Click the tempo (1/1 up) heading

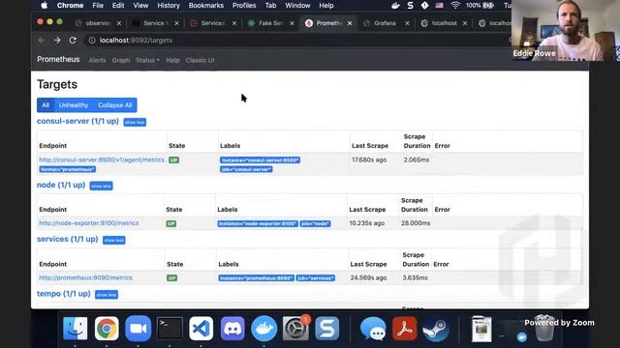pyautogui.click(x=64, y=294)
